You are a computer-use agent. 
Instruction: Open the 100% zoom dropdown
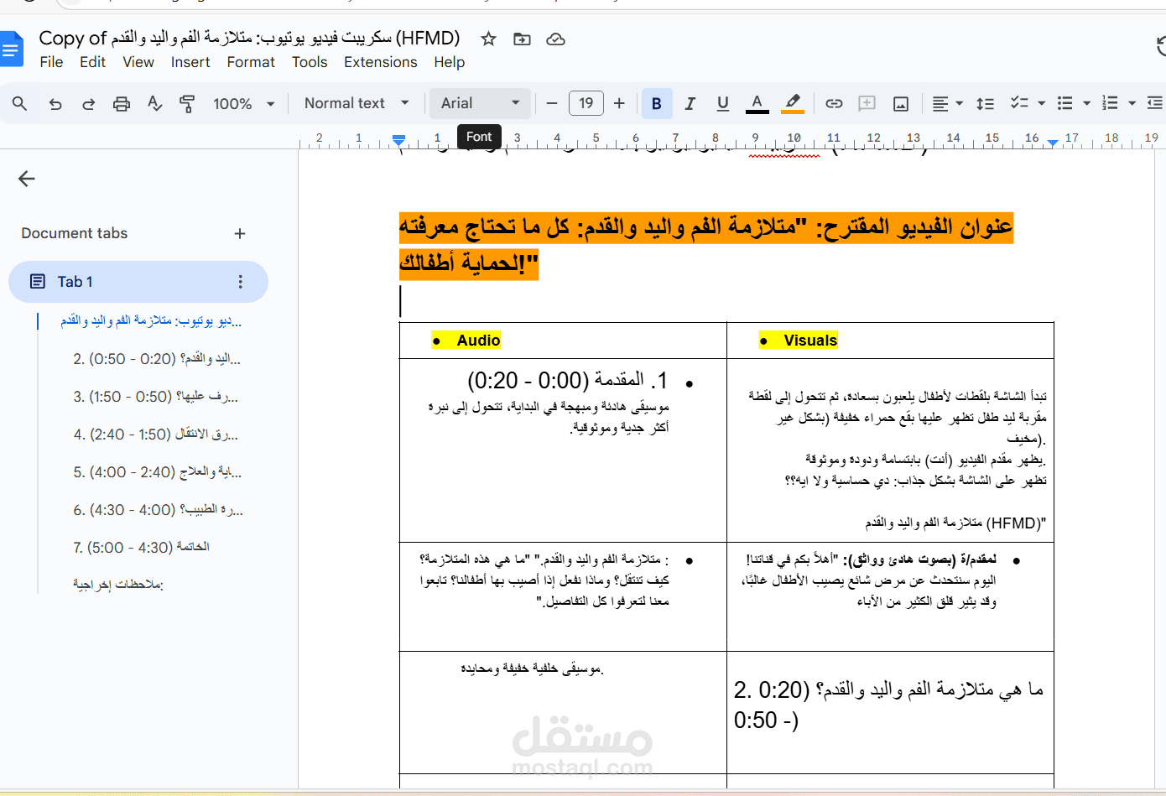[243, 103]
